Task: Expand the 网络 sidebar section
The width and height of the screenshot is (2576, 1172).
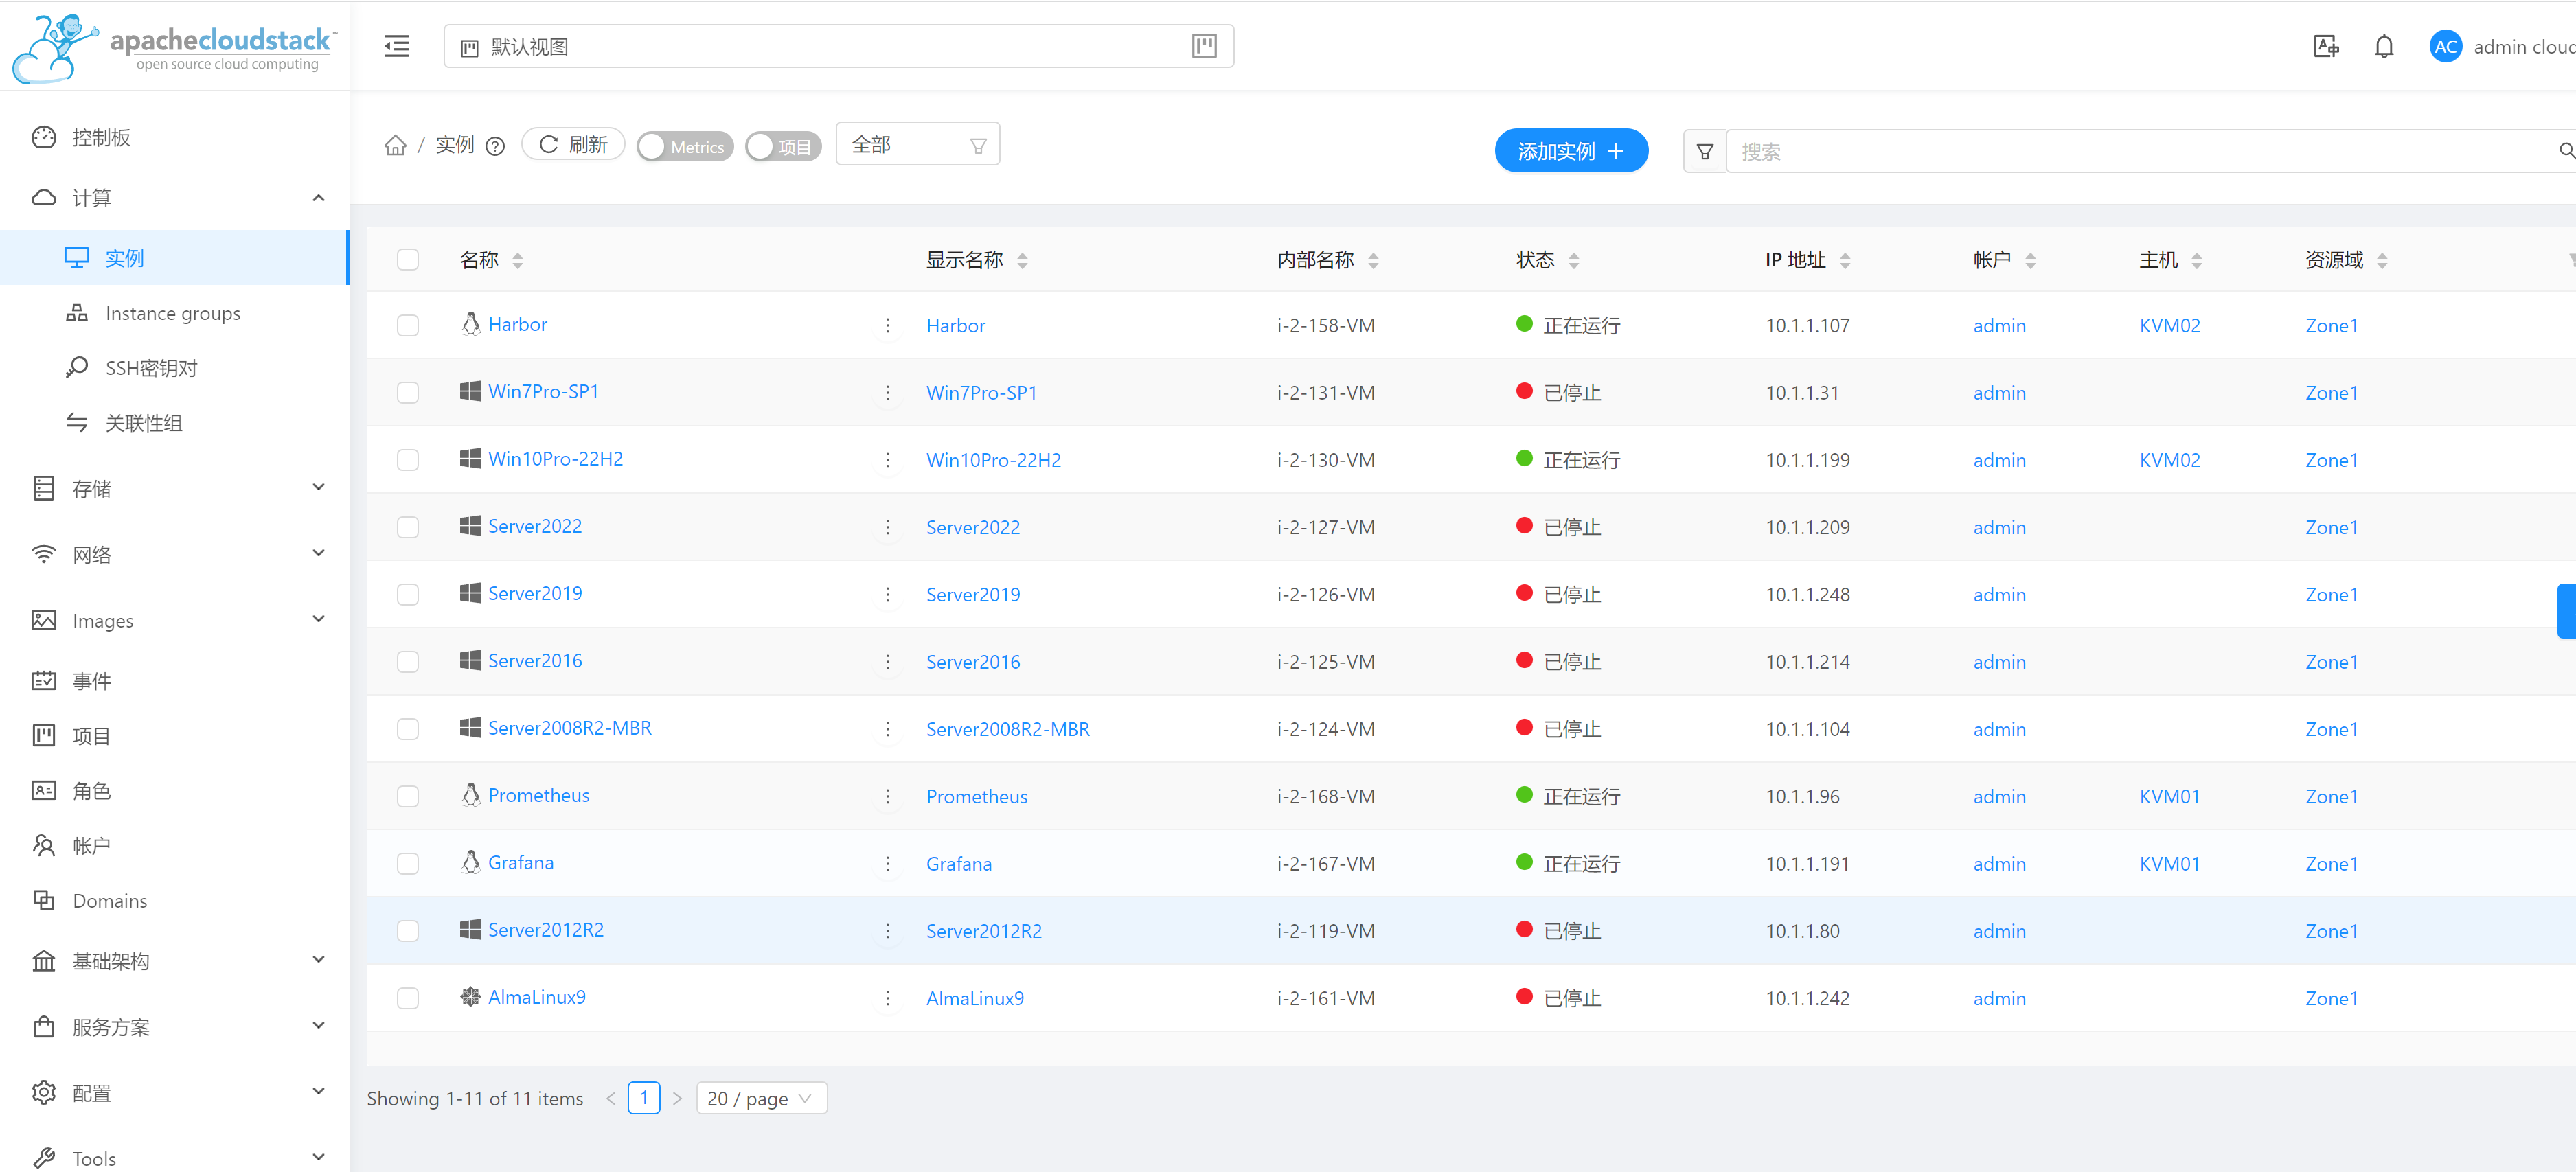Action: pyautogui.click(x=175, y=554)
